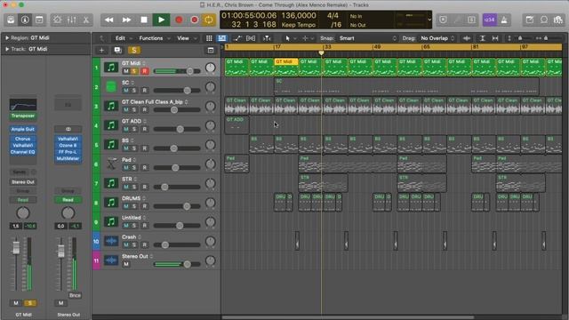Show Smart Controls icon
Viewport: 569px width, 320px height.
[x=57, y=20]
